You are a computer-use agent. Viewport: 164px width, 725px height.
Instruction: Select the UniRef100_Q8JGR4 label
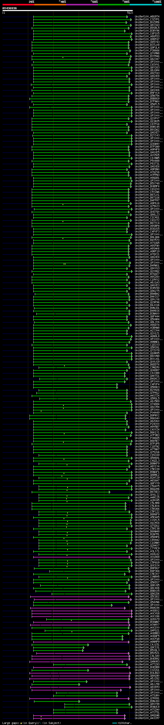[x=147, y=70]
